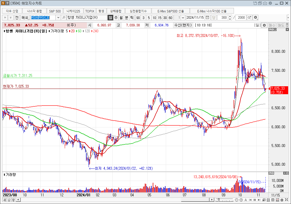Viewport: 291px width, 204px height.
Task: Open chart settings gear in the toolbar
Action: point(256,18)
